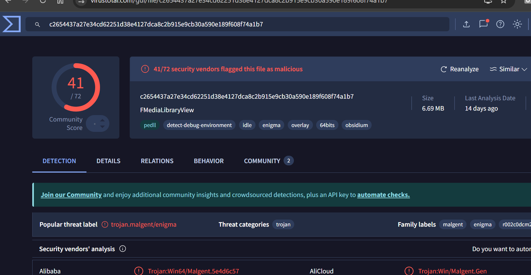Screen dimensions: 531x275
Task: Click the 6.69 MB size value
Action: point(433,108)
